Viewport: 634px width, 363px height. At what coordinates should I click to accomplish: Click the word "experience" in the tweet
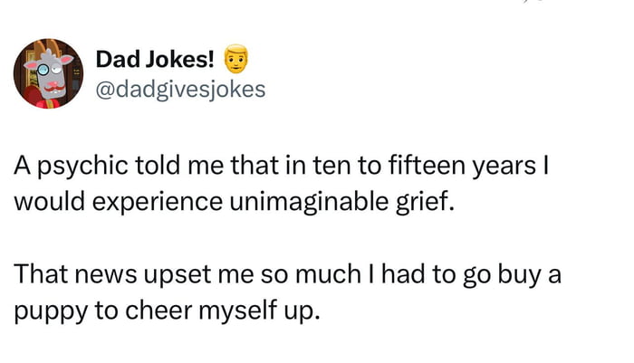[x=158, y=202]
